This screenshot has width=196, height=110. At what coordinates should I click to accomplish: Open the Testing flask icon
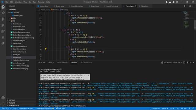(x=3, y=37)
